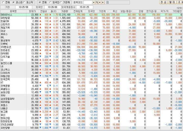Select the 빙그레 stock name

click(x=4, y=112)
